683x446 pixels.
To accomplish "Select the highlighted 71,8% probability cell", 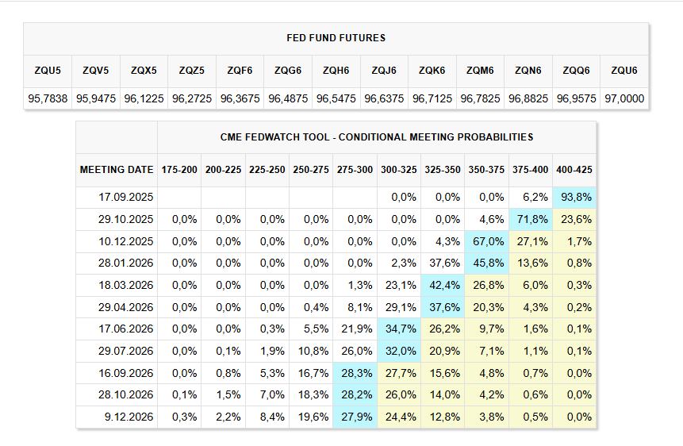I will click(x=530, y=219).
